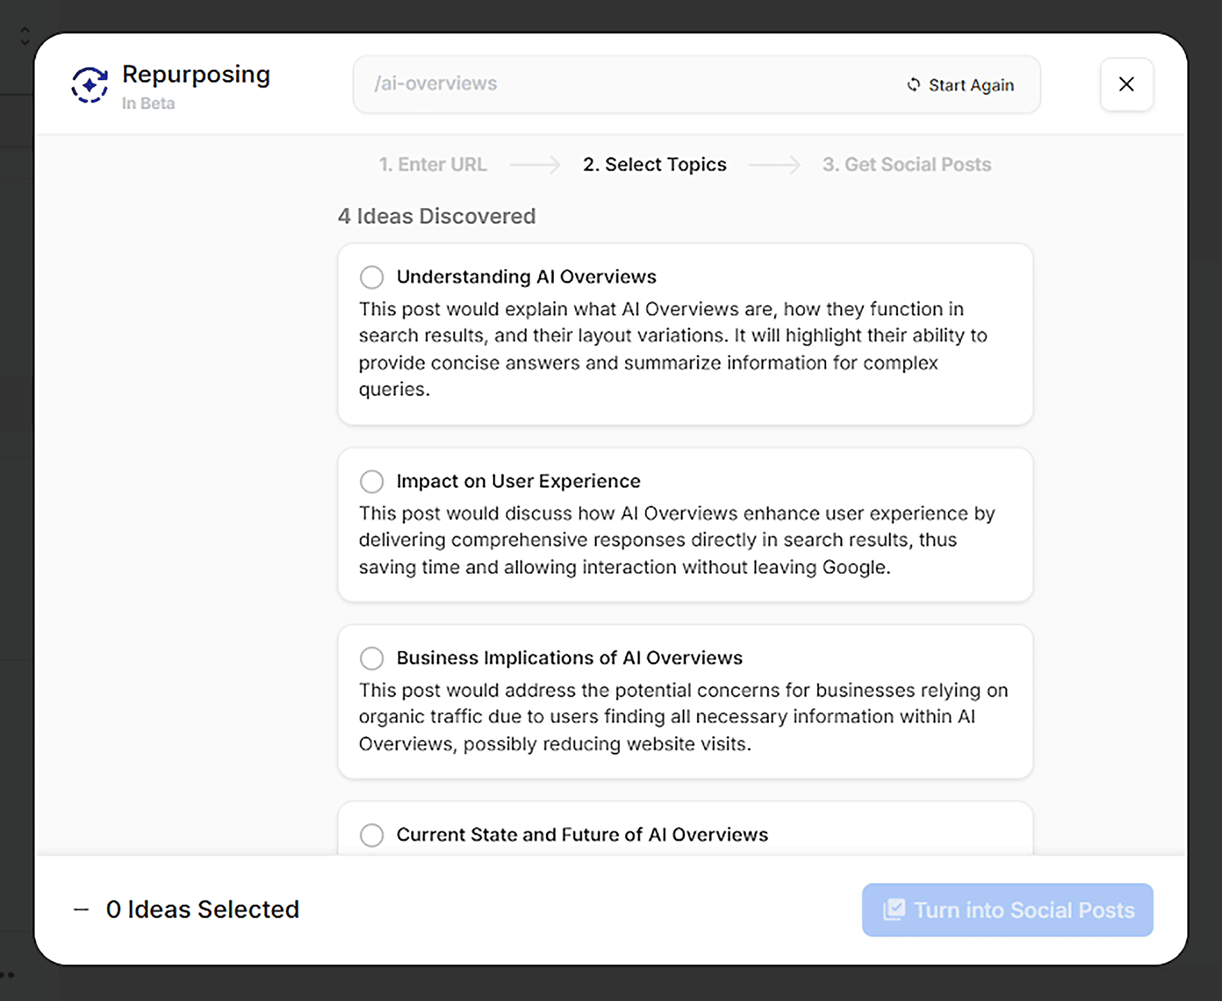1222x1001 pixels.
Task: Click the minus icon beside 0 Ideas Selected
Action: pyautogui.click(x=81, y=909)
